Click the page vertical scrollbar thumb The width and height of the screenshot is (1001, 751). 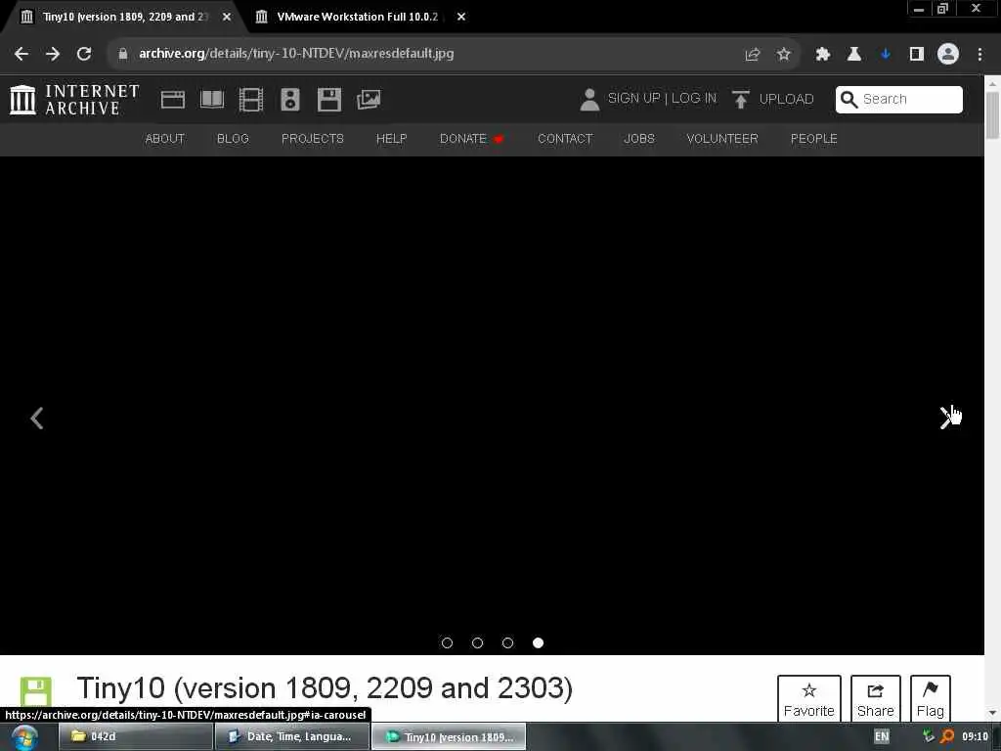[x=992, y=115]
